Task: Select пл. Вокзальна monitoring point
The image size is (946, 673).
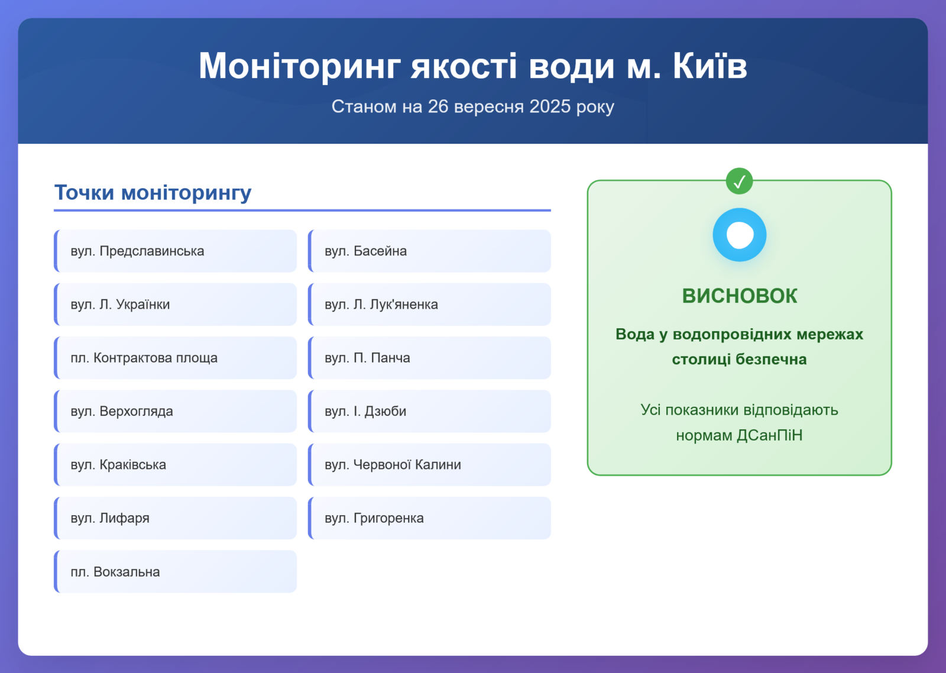Action: pos(176,572)
